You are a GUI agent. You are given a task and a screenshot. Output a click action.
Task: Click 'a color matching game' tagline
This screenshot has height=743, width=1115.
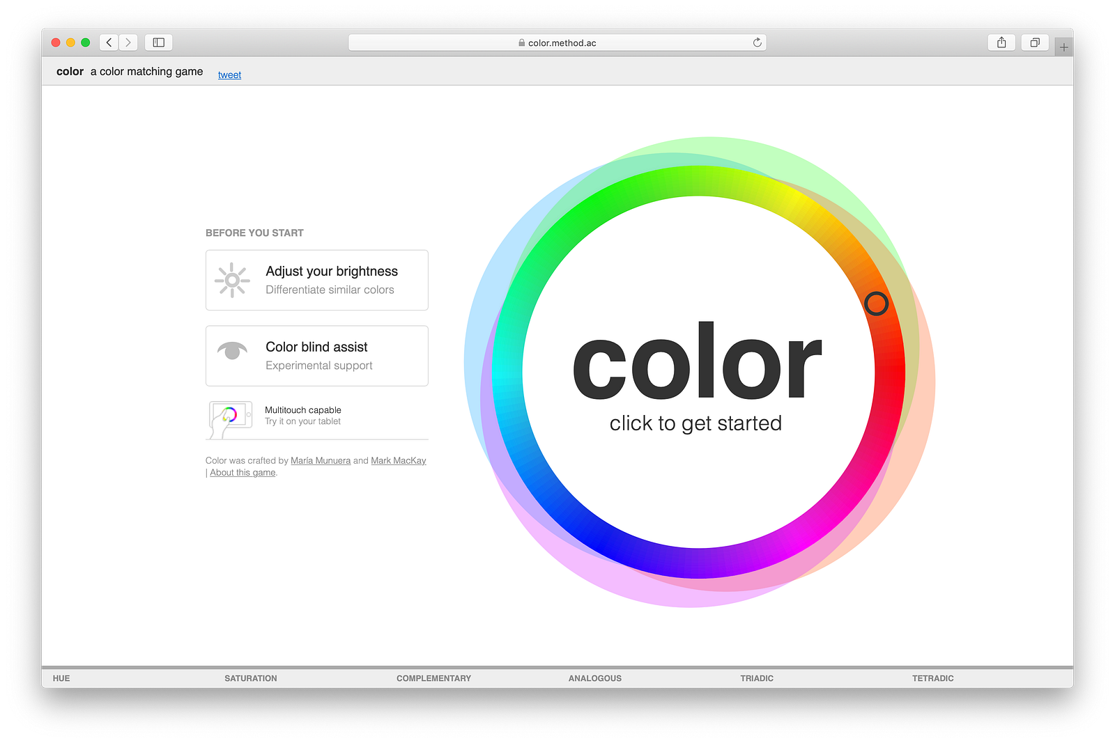pos(147,71)
